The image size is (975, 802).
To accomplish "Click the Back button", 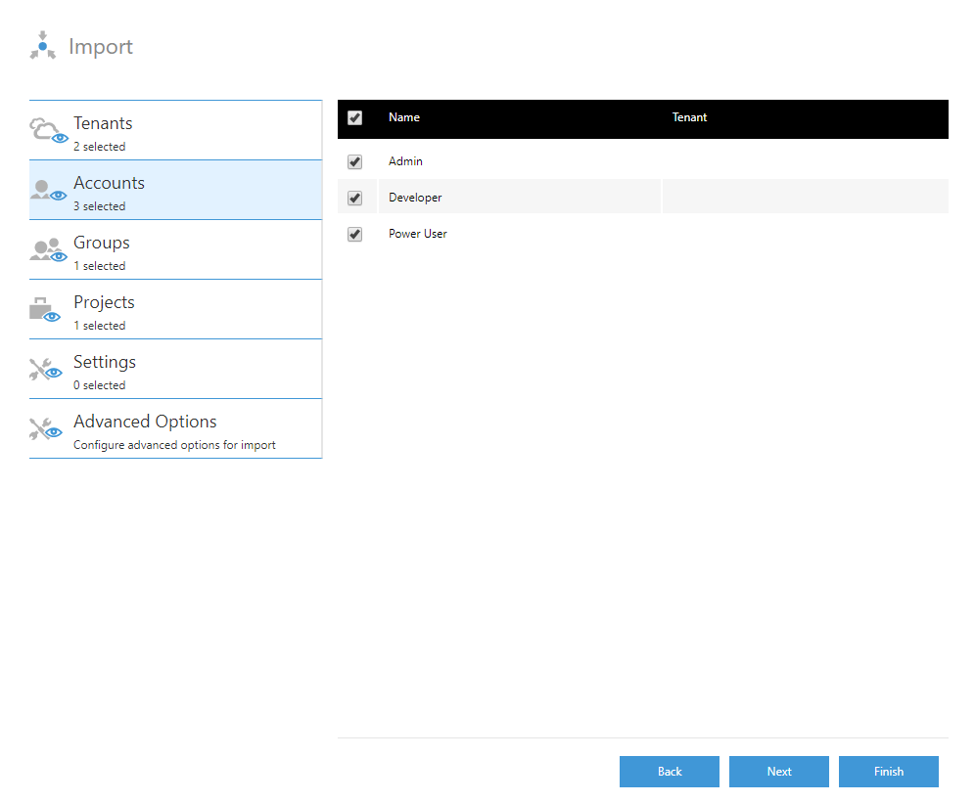I will click(669, 772).
